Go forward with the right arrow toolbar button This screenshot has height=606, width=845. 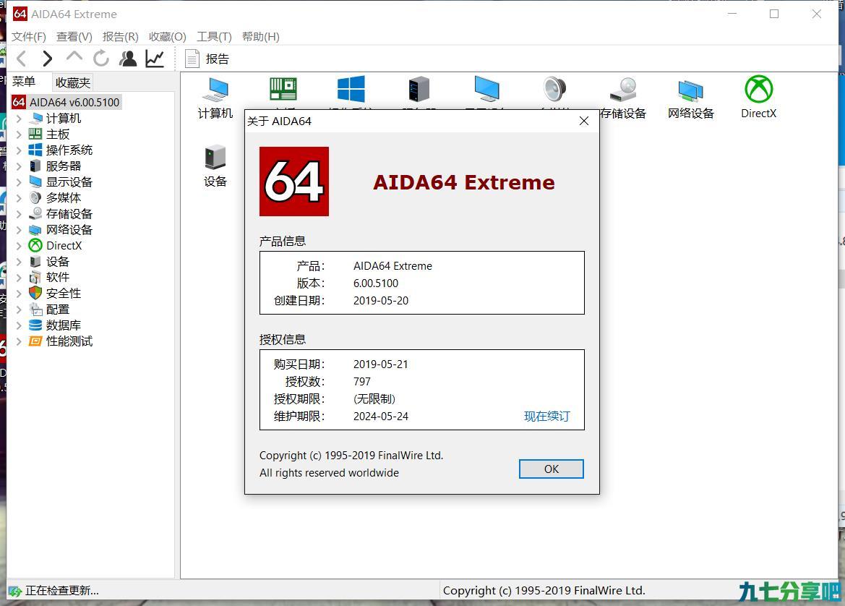[48, 59]
